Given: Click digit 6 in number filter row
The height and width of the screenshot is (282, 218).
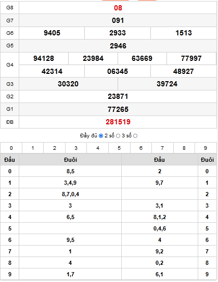Looking at the screenshot, I should [x=141, y=148].
